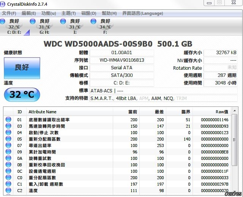
Task: Click the 良好 health status button
Action: 22,68
